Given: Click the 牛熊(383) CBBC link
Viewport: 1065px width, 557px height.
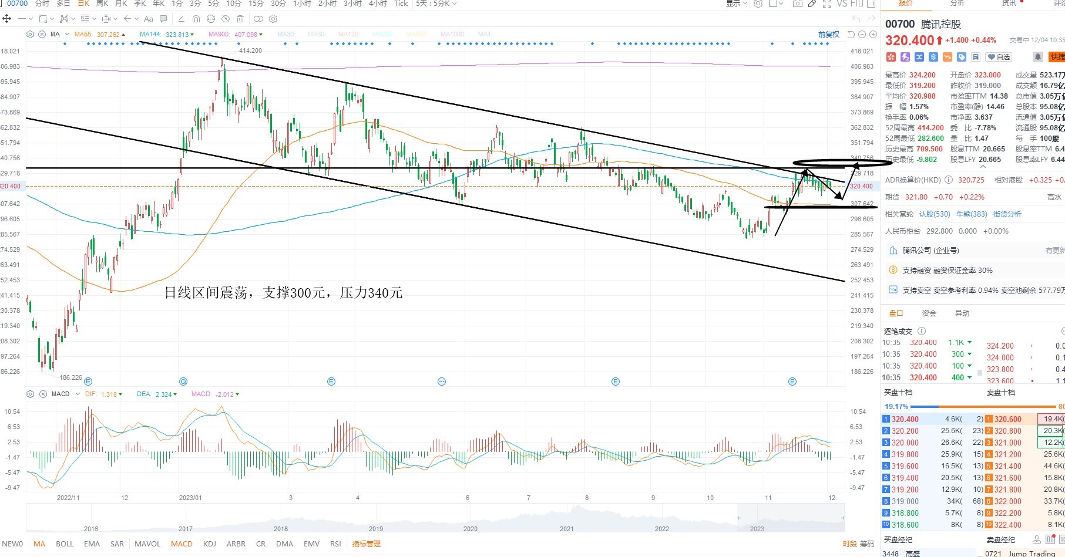Looking at the screenshot, I should (x=972, y=214).
